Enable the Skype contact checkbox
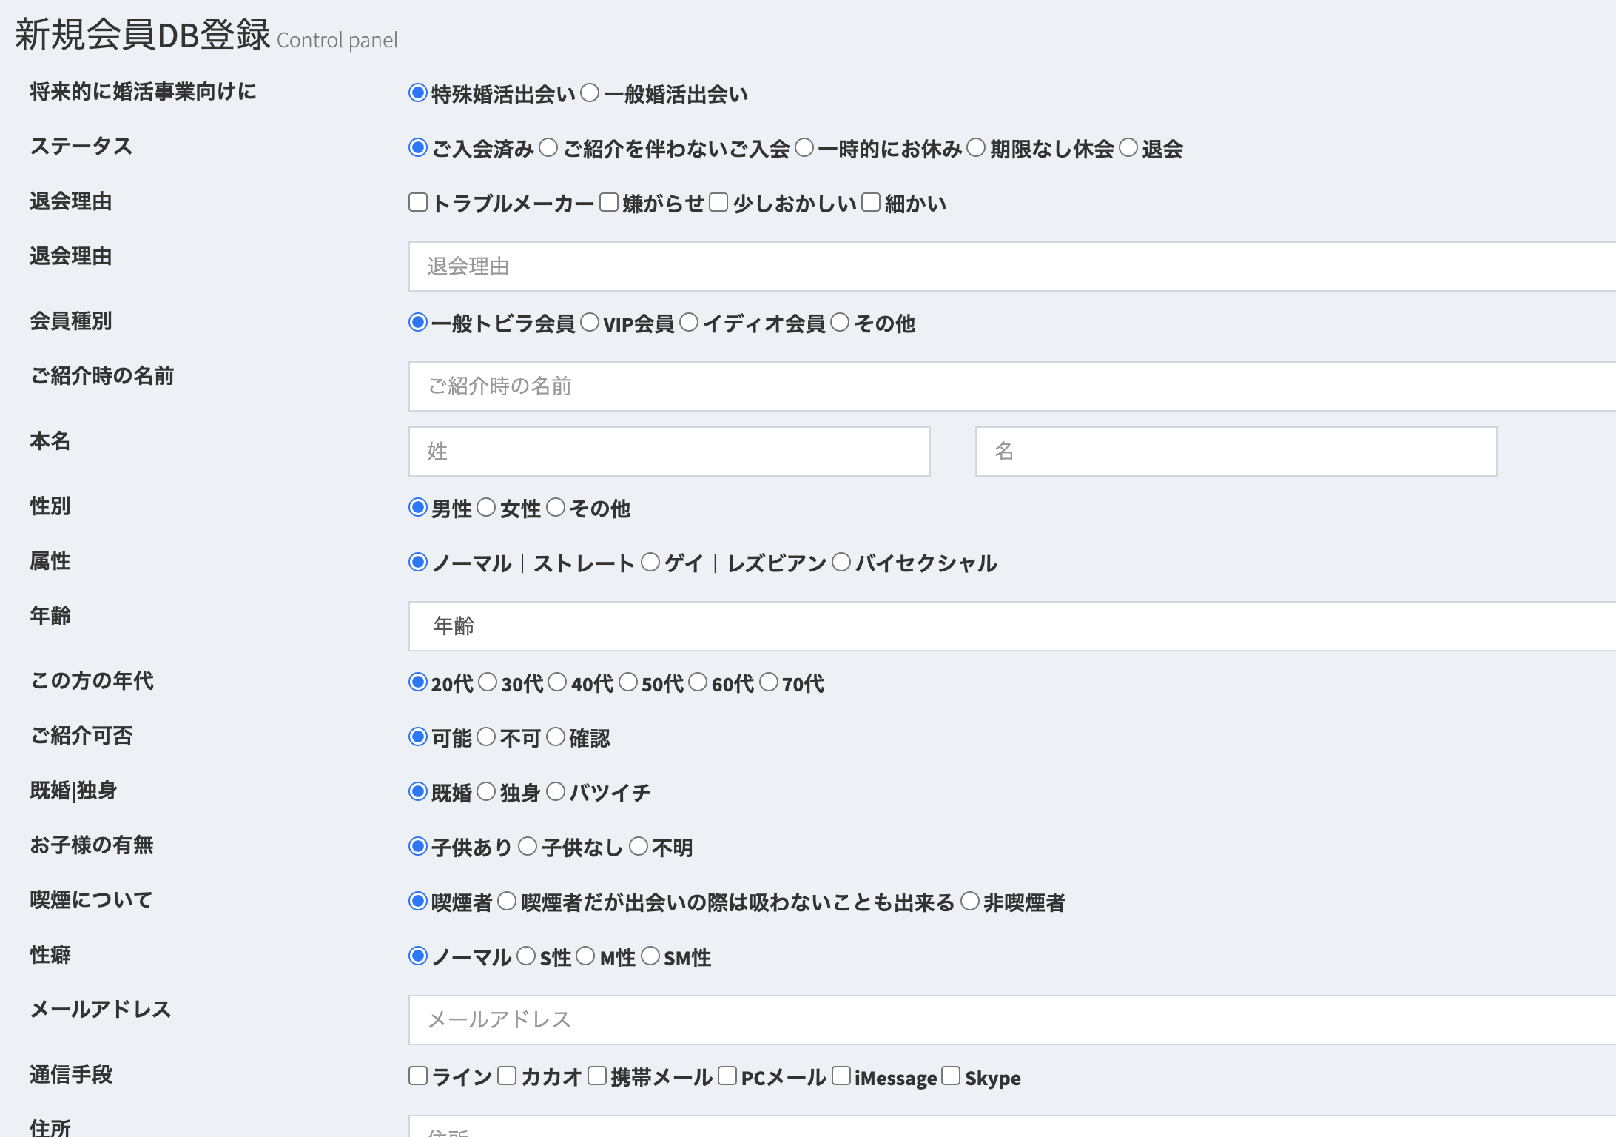This screenshot has height=1137, width=1616. pos(951,1076)
